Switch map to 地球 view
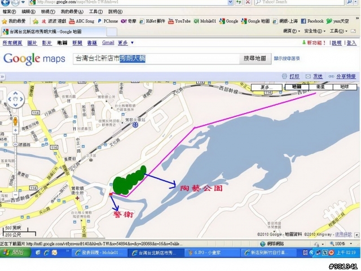Image resolution: width=361 pixels, height=271 pixels. [345, 87]
